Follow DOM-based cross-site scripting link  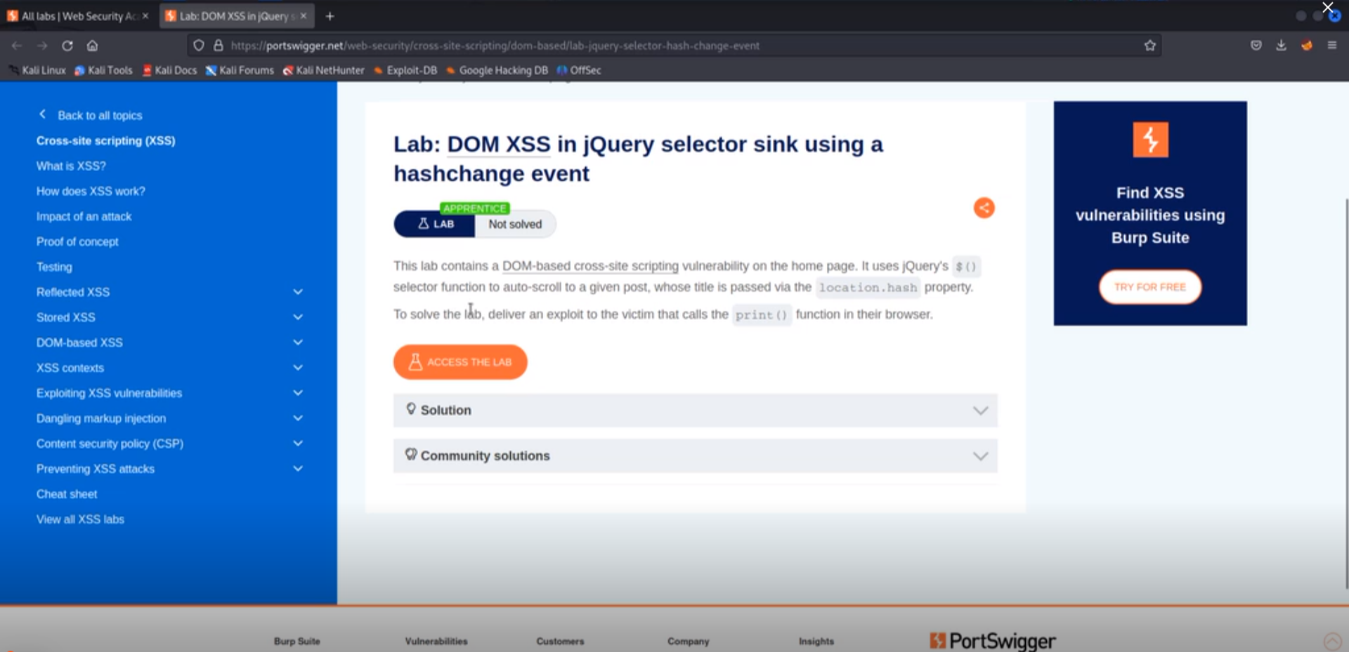pyautogui.click(x=590, y=266)
